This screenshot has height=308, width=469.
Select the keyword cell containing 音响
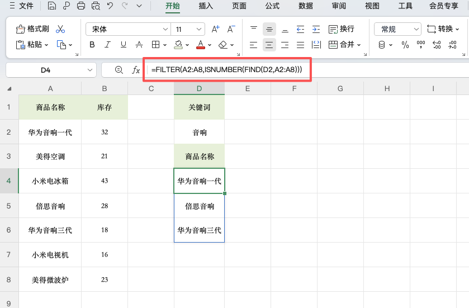(199, 132)
